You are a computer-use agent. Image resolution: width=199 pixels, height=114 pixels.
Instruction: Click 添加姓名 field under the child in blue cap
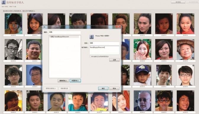(143, 87)
